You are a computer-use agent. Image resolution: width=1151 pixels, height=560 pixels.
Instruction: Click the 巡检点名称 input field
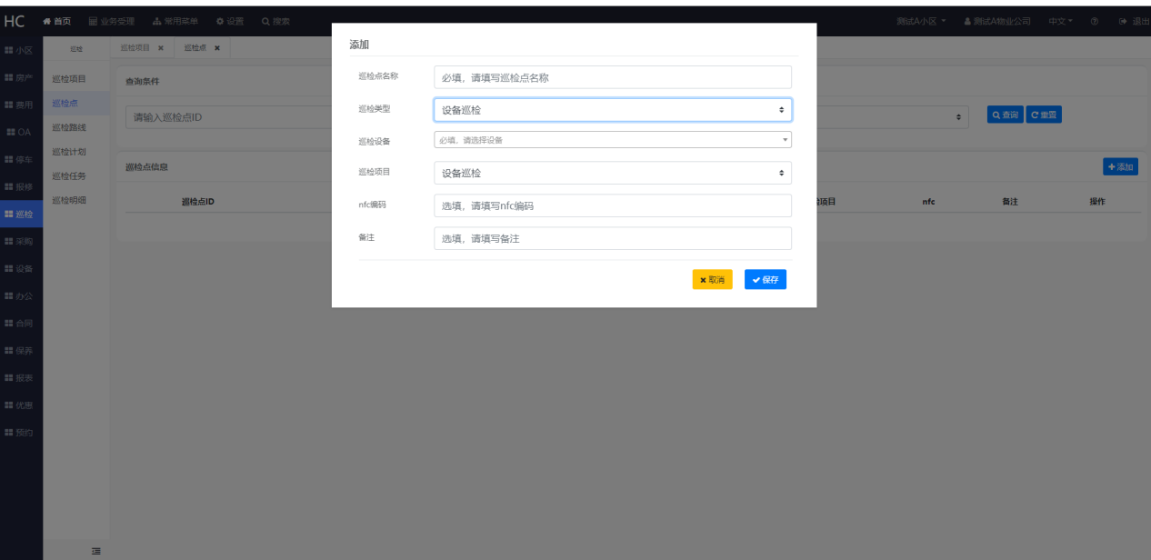(613, 77)
